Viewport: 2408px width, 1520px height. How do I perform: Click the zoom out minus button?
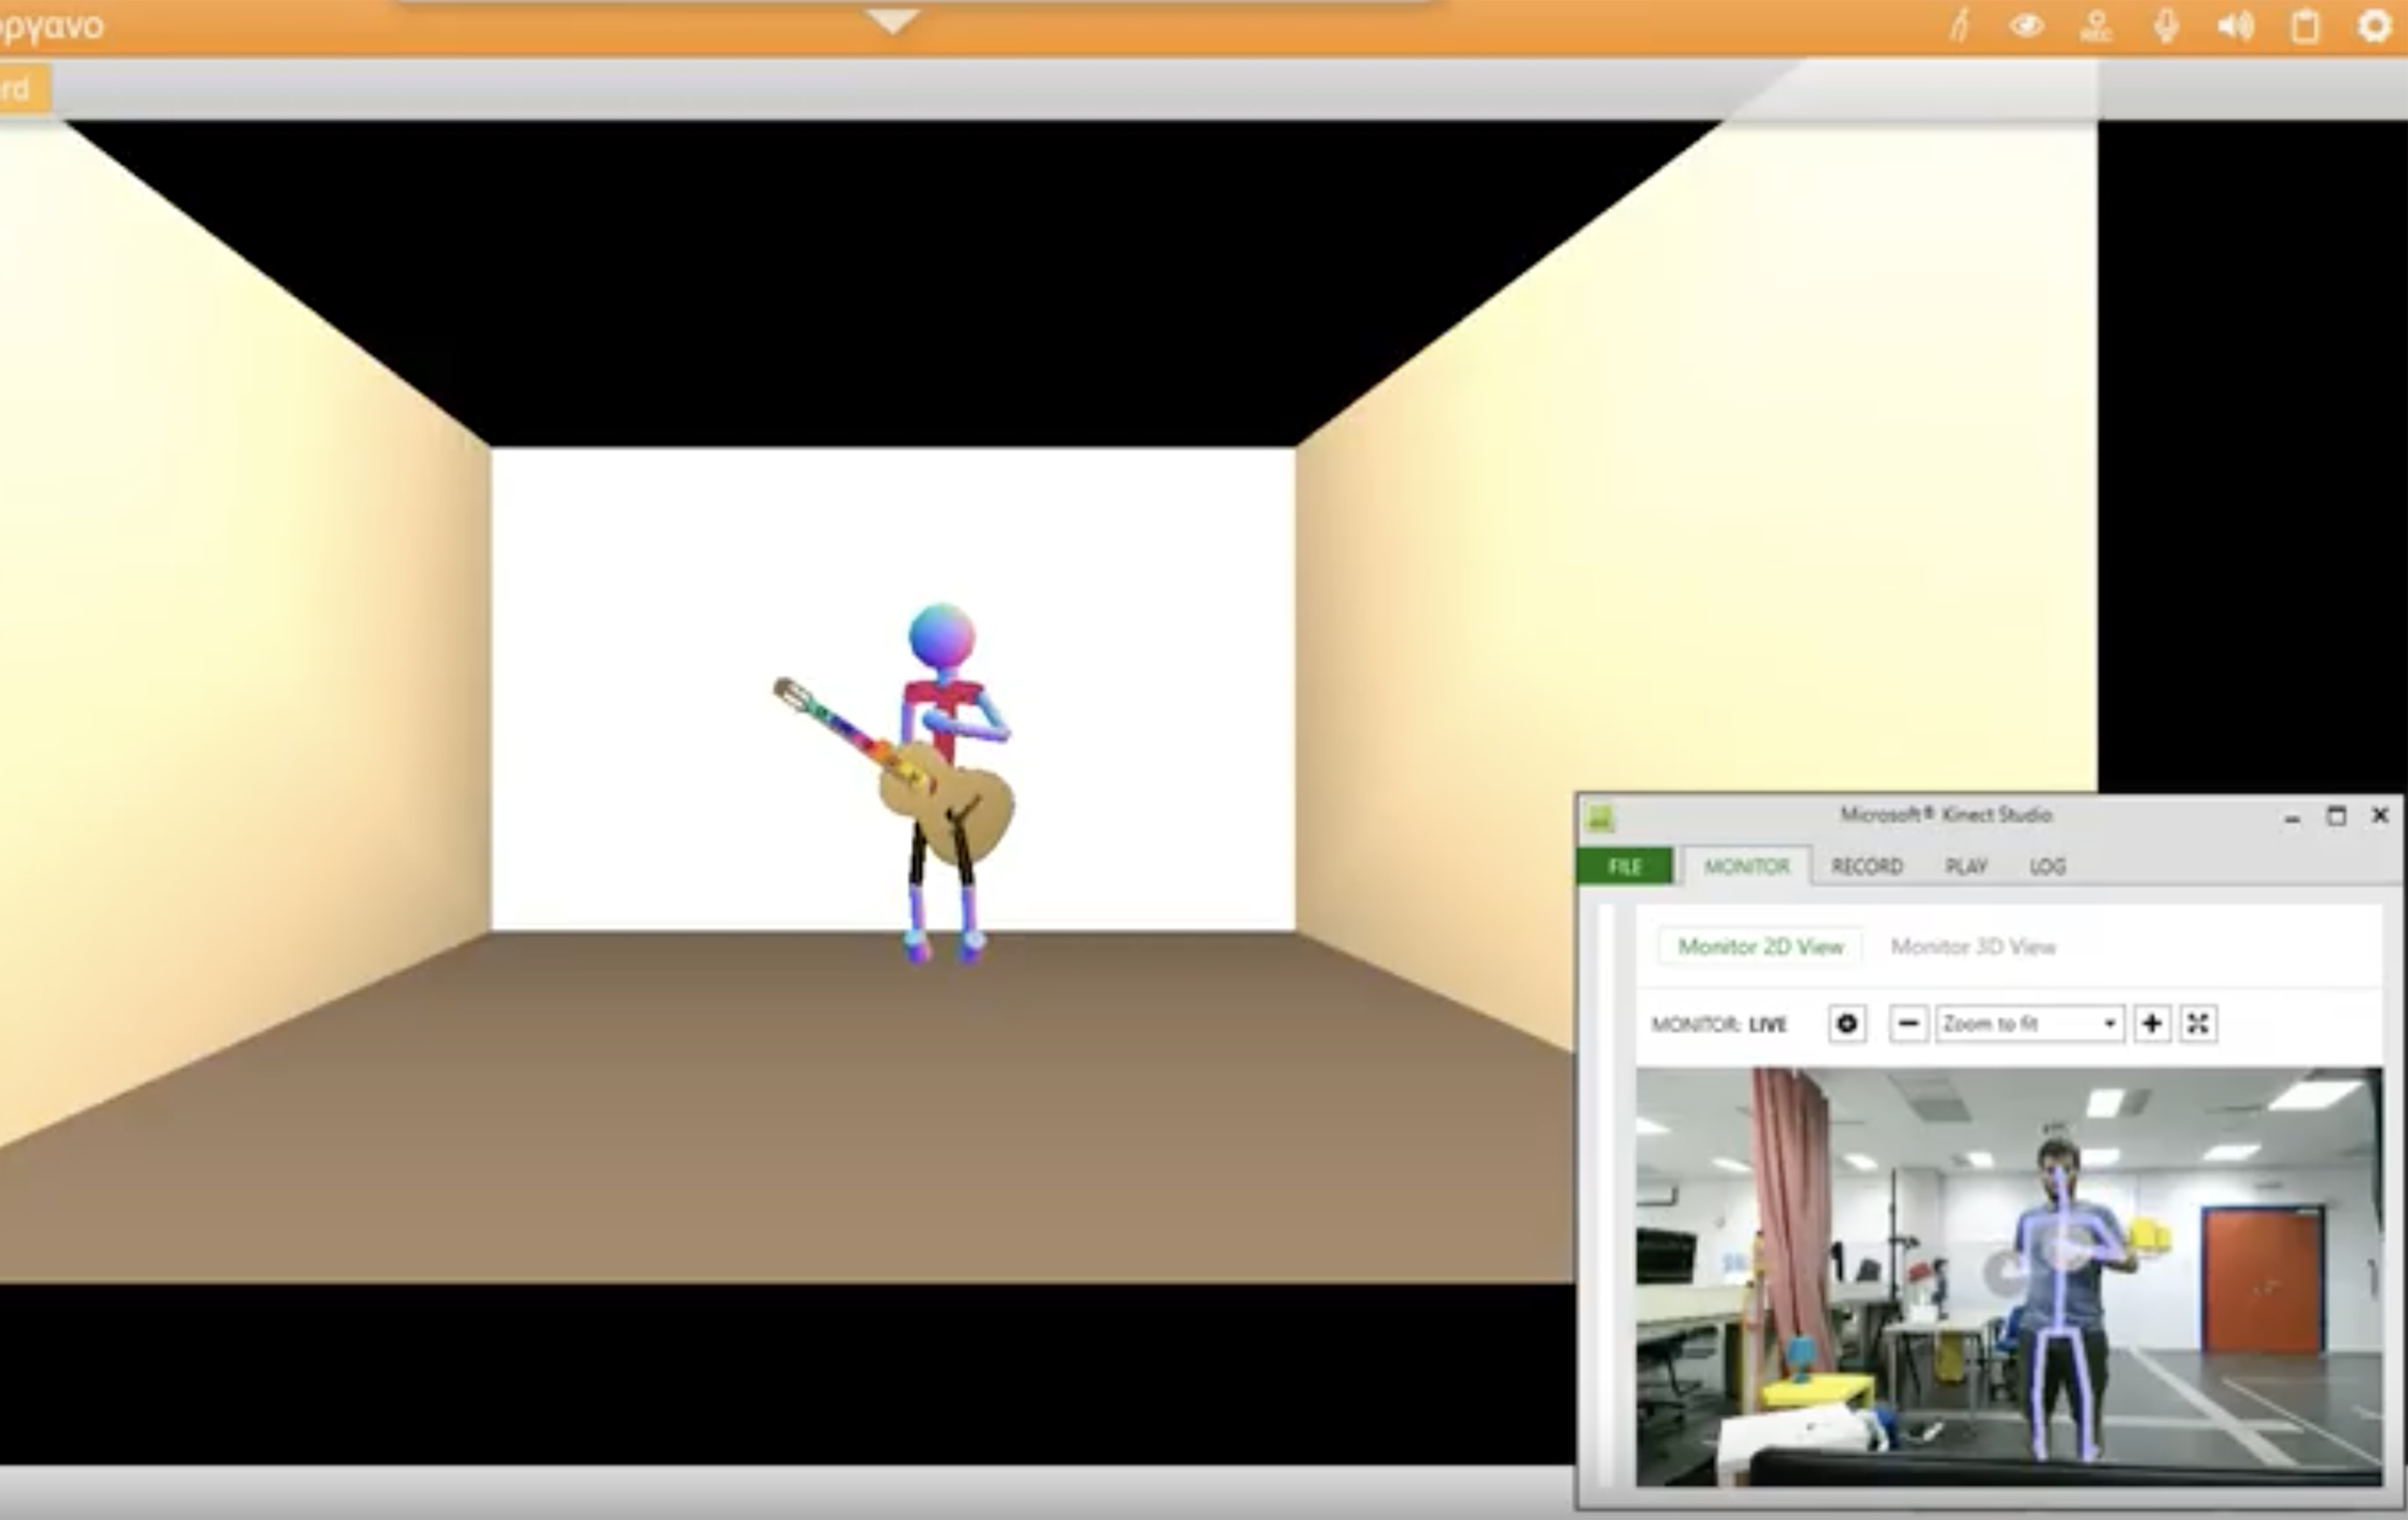1908,1023
